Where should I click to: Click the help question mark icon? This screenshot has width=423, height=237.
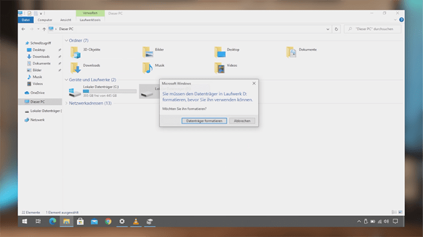tap(401, 20)
